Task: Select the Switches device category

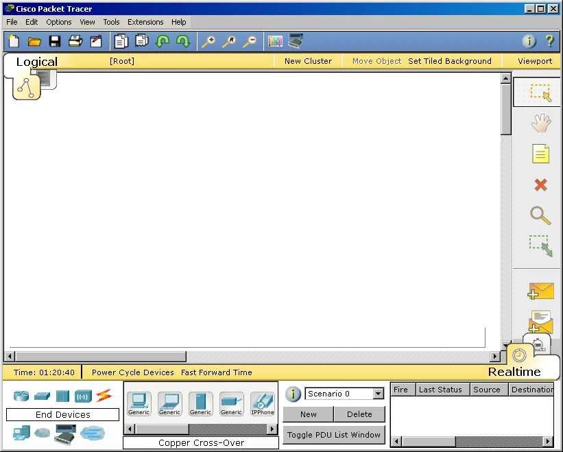Action: pos(42,396)
